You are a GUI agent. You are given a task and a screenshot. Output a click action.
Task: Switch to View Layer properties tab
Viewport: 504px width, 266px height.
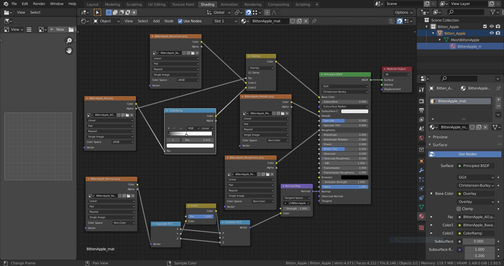(421, 119)
